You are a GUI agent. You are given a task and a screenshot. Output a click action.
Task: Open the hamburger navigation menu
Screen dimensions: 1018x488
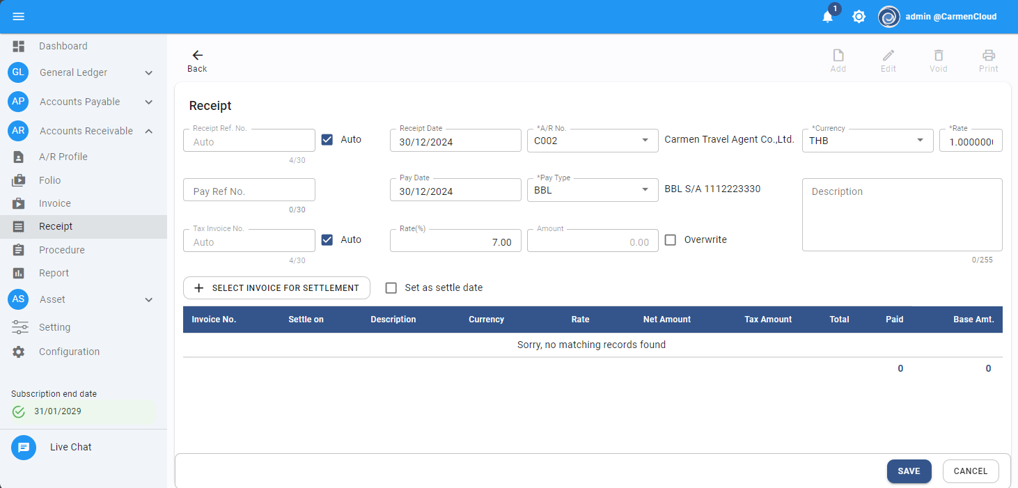[x=19, y=17]
